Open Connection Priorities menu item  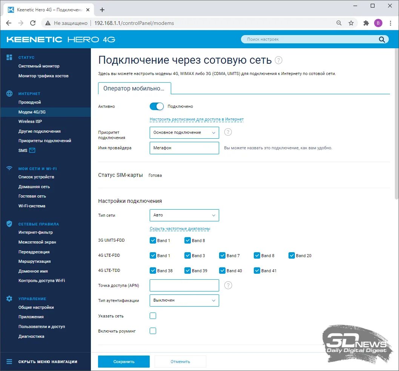click(45, 141)
